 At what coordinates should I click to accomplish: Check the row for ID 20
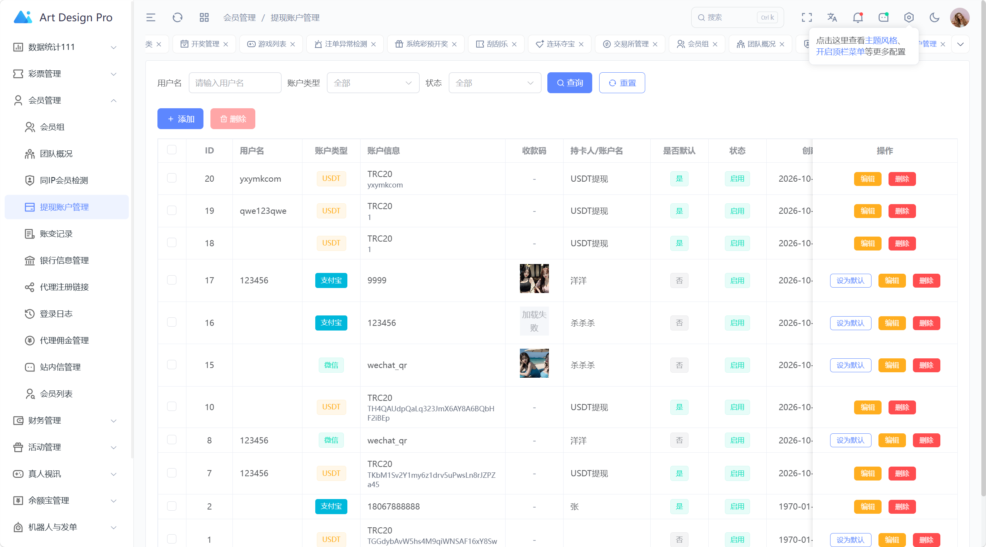pos(172,178)
